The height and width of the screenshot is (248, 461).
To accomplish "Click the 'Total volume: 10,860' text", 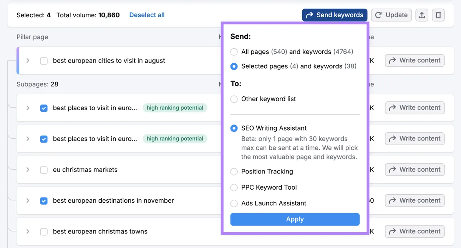I will click(x=88, y=15).
